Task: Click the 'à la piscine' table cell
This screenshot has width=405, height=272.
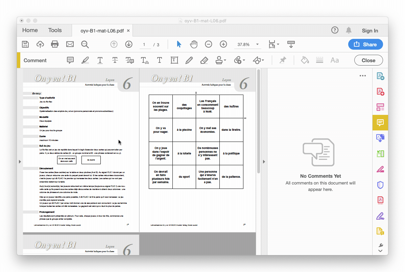Action: pyautogui.click(x=184, y=130)
